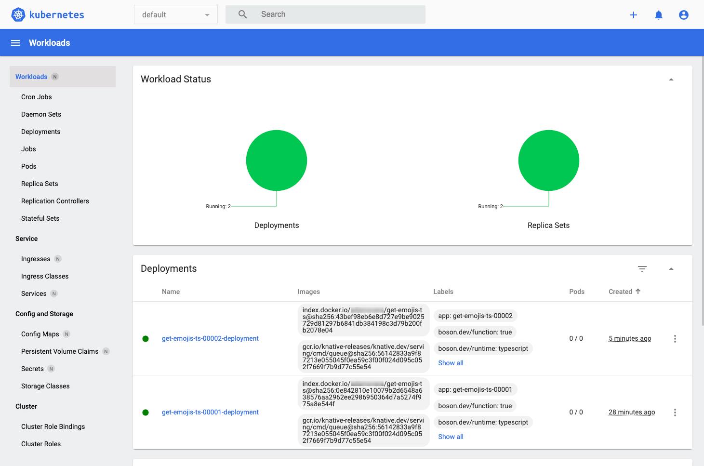Open get-emojis-ts-00002-deployment details
The width and height of the screenshot is (704, 466).
[x=210, y=338]
